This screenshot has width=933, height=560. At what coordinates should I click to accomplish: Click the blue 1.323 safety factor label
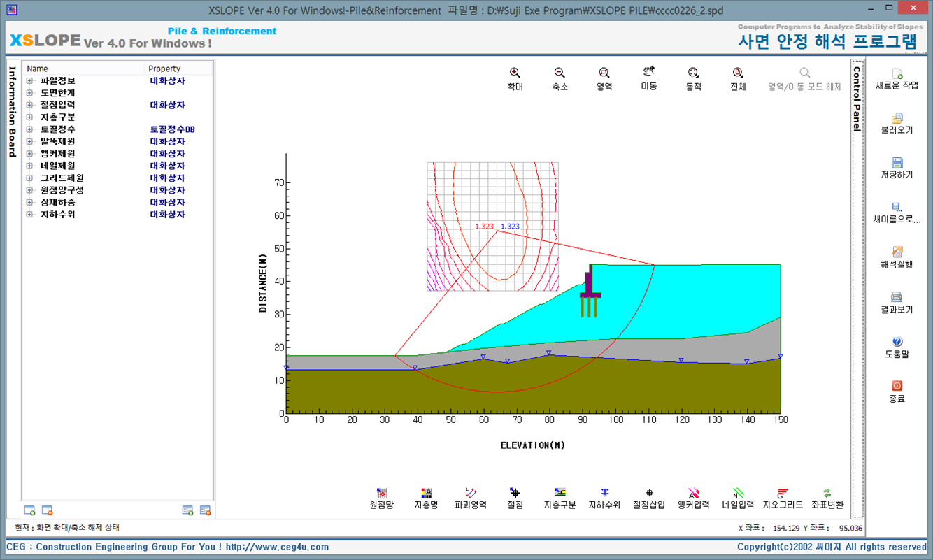510,227
